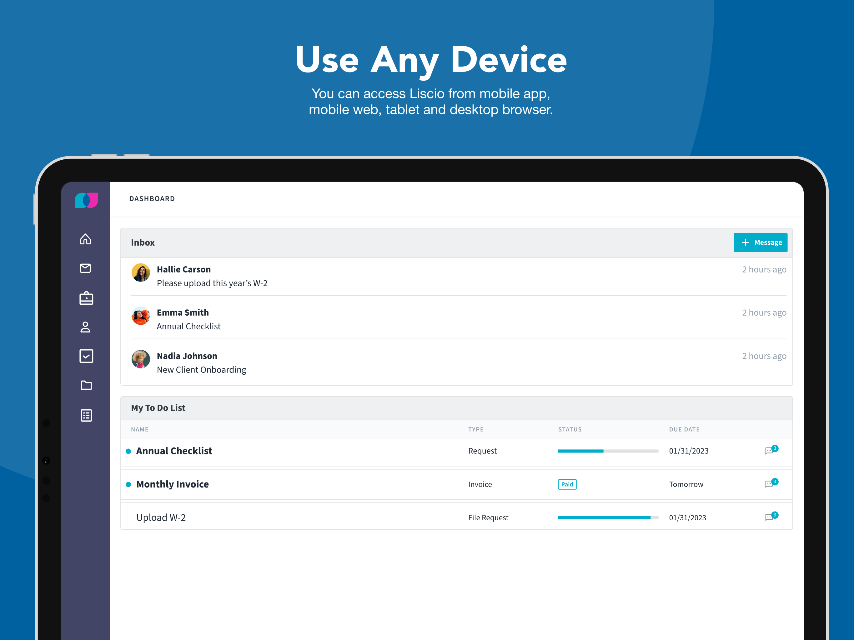Open Hallie Carson's avatar
This screenshot has width=854, height=640.
141,272
